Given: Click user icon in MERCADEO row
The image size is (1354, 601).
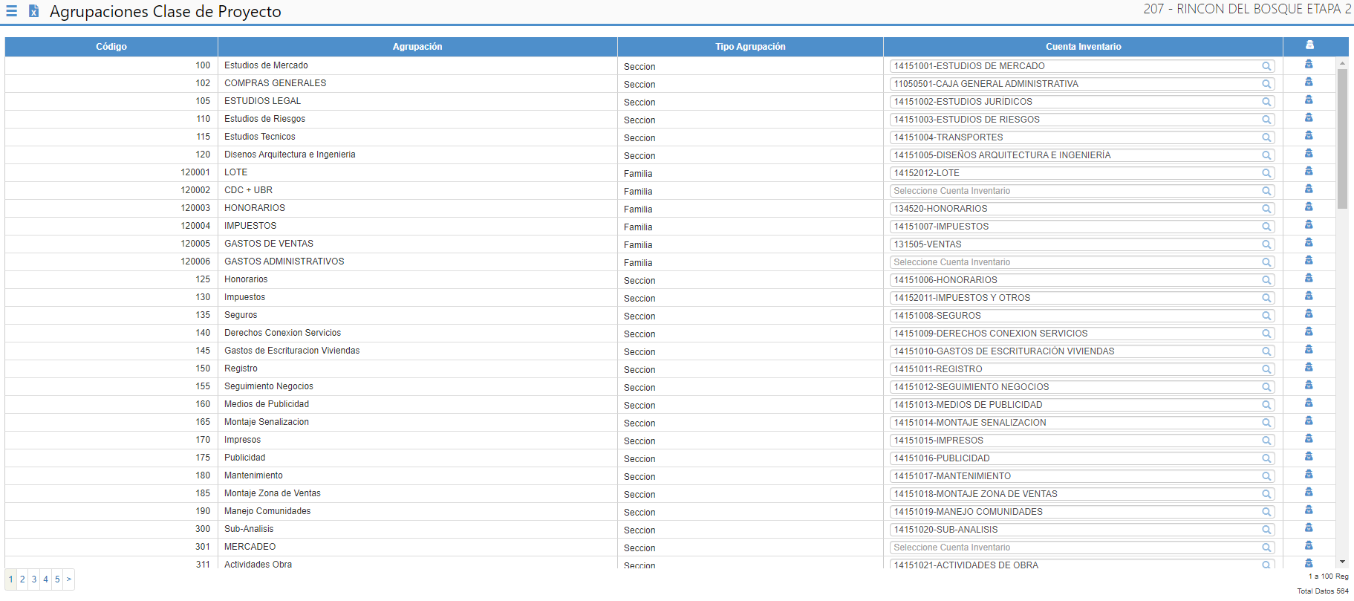Looking at the screenshot, I should (1309, 545).
